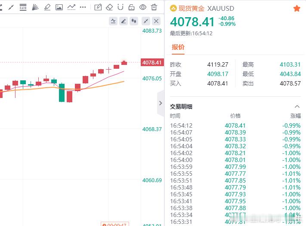The image size is (306, 226).
Task: Click the 昨收 value 4119.27
Action: (x=218, y=64)
